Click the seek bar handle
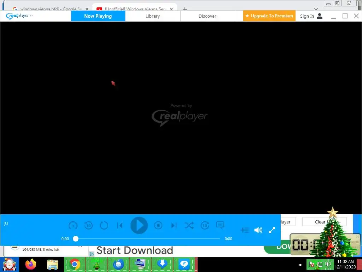This screenshot has height=272, width=362. 76,239
